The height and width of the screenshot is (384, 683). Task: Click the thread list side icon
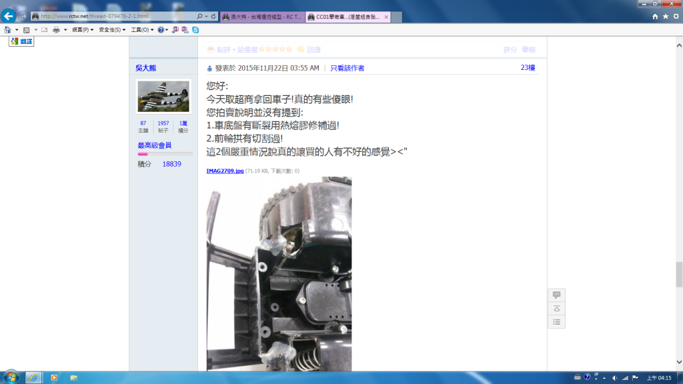click(557, 322)
